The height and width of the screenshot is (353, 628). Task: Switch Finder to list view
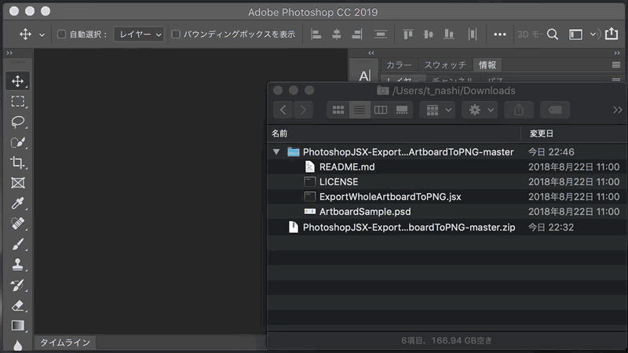[x=360, y=110]
